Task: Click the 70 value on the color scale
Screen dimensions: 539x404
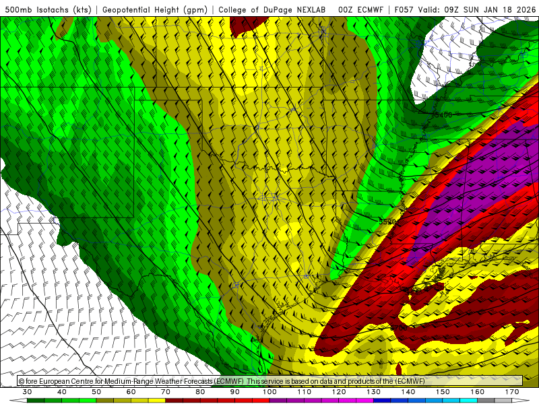Action: 166,392
